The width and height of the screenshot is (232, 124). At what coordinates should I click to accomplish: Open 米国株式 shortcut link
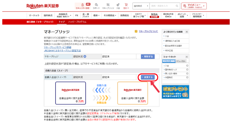[169, 77]
